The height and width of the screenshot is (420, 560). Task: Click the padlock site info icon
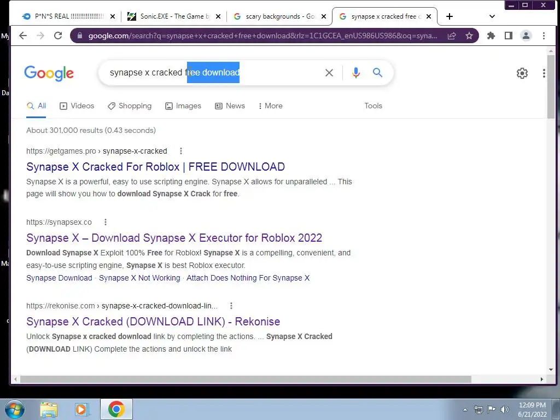click(x=80, y=36)
